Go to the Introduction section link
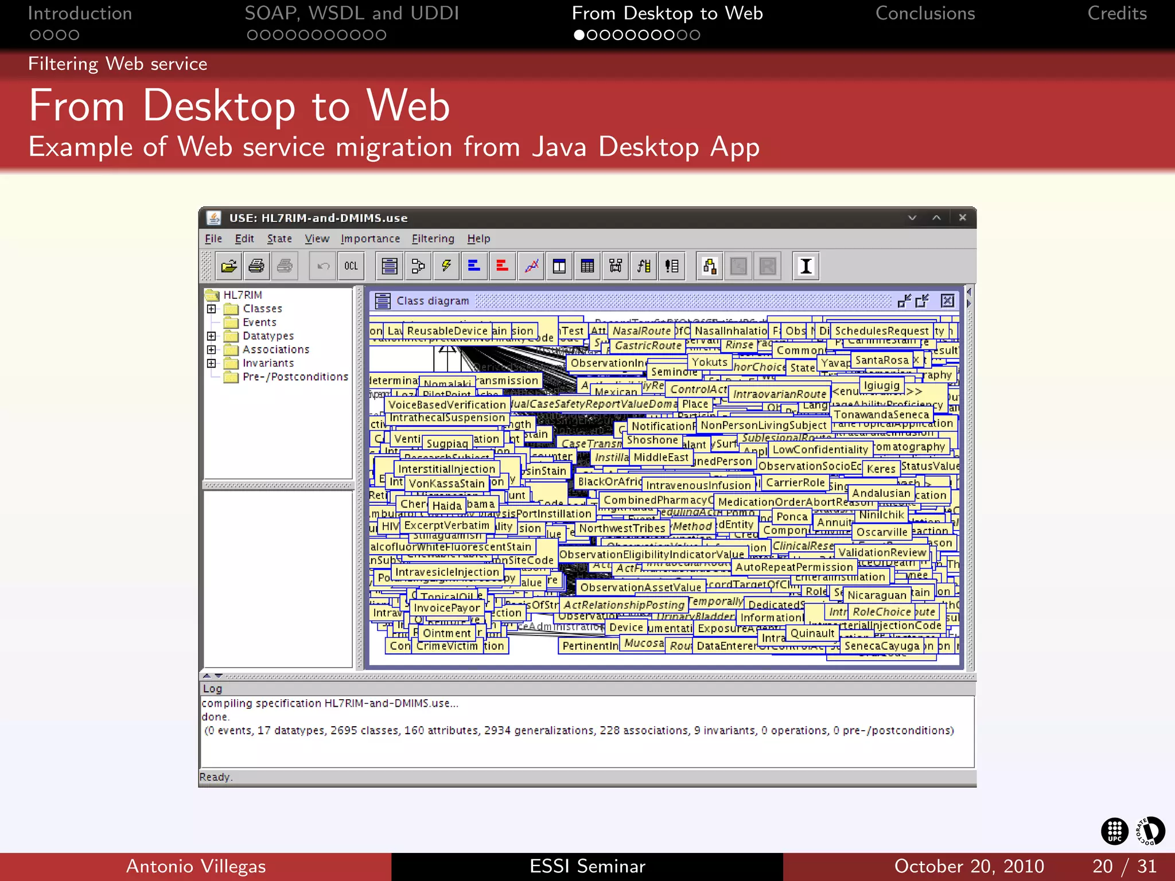This screenshot has height=881, width=1175. [80, 13]
